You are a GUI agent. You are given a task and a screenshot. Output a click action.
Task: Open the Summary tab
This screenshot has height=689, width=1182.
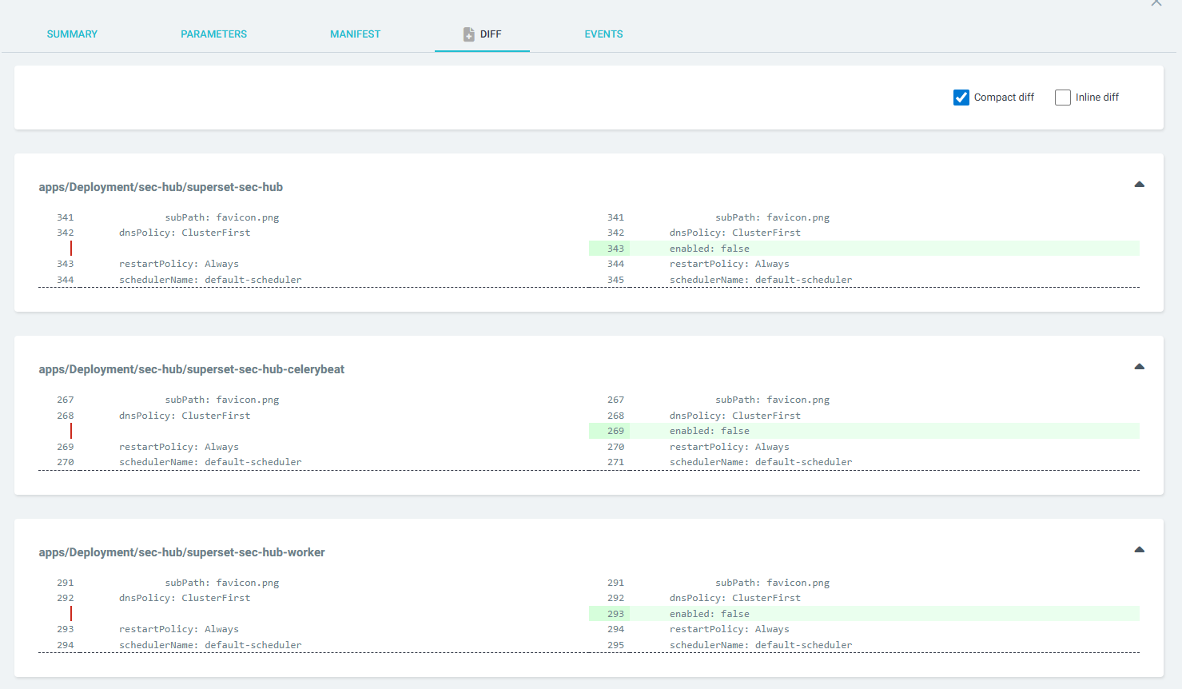[72, 34]
